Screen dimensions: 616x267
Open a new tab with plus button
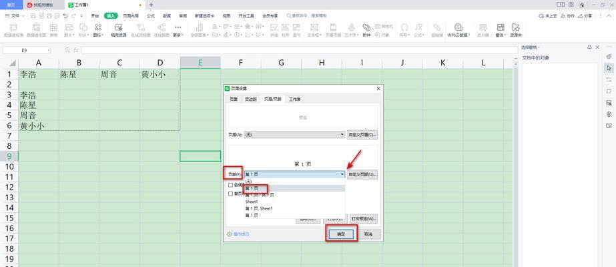coord(151,5)
